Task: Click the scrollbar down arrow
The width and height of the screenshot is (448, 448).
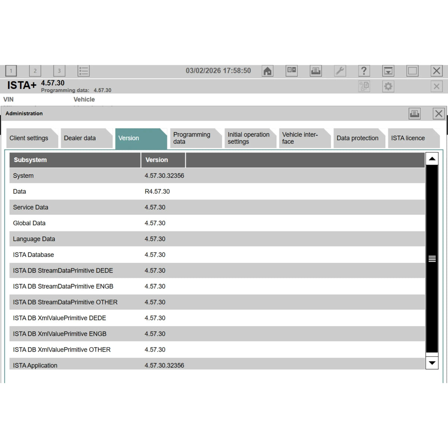Action: tap(432, 363)
